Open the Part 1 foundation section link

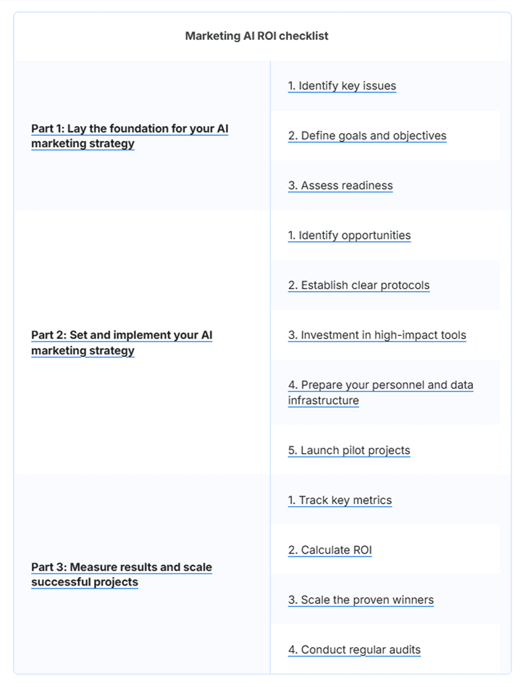(x=129, y=129)
